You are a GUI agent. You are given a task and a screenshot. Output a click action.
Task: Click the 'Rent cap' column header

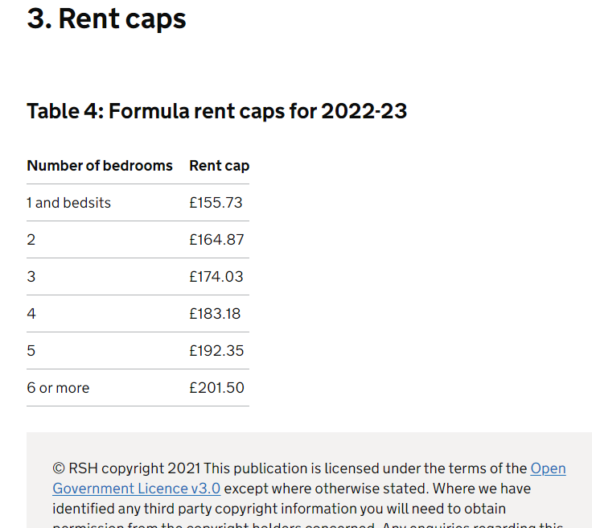pos(220,166)
